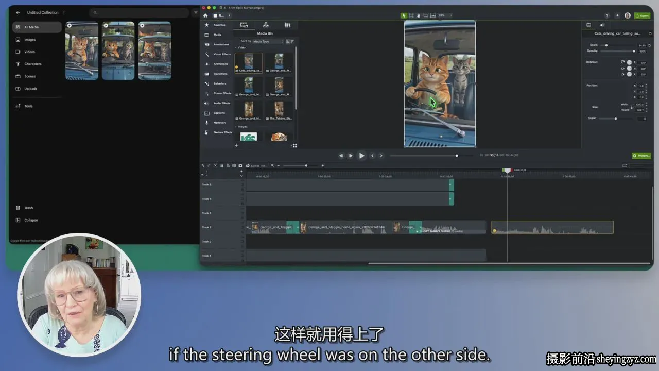Toggle the width-height aspect ratio lock
Viewport: 659px width, 371px height.
632,107
